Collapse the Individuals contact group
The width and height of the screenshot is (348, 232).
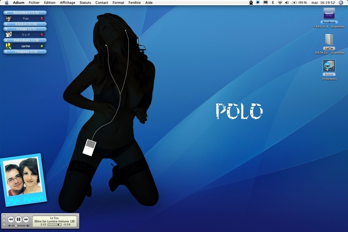(x=7, y=40)
